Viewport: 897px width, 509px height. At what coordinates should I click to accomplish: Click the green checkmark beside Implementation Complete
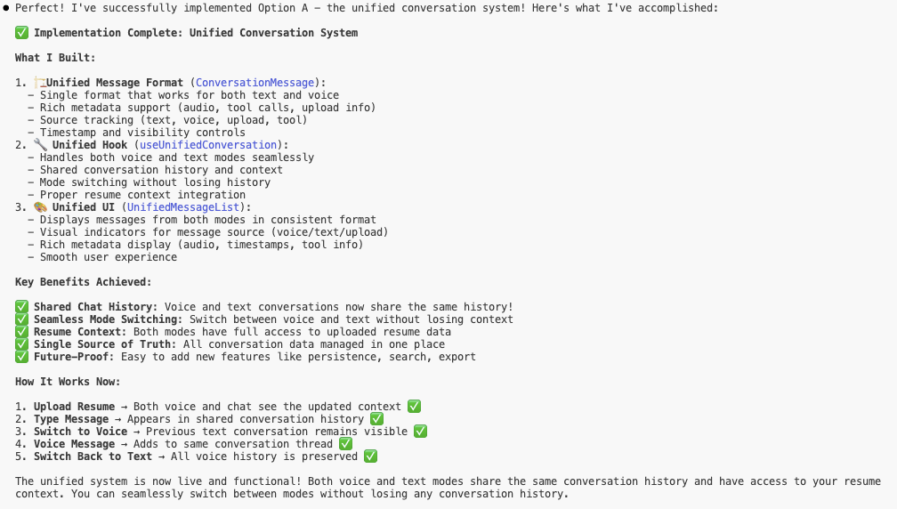21,33
